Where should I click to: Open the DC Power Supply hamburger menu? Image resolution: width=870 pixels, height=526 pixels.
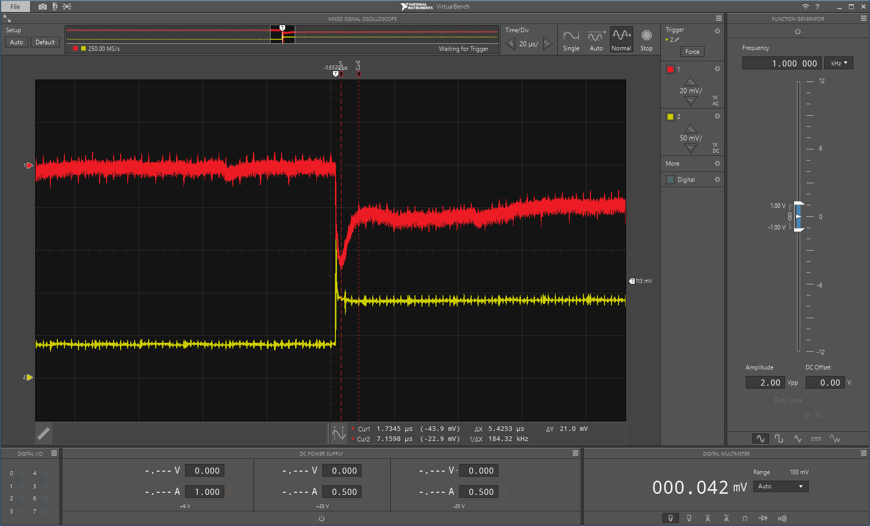coord(575,454)
